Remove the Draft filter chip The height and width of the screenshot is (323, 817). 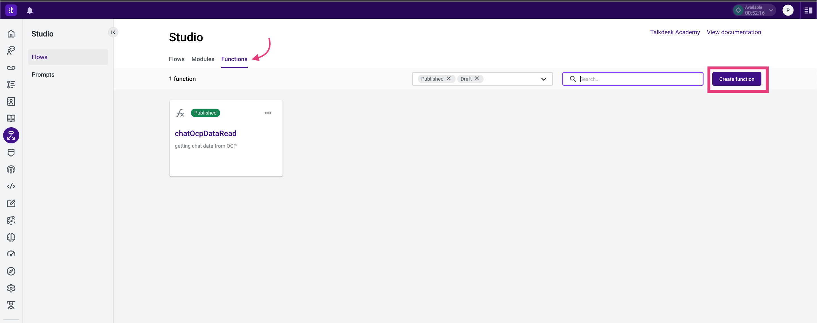[476, 79]
